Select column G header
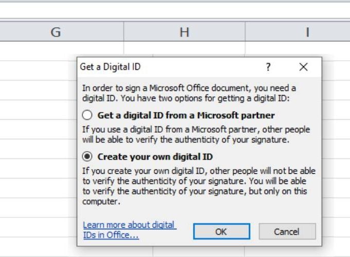Viewport: 350px width, 257px height. [56, 32]
